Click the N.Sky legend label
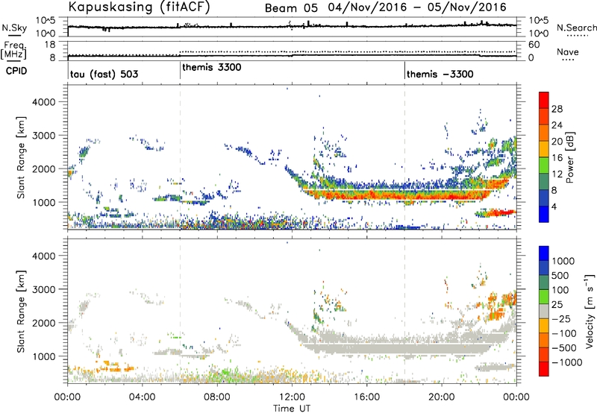The width and height of the screenshot is (597, 413). [14, 28]
